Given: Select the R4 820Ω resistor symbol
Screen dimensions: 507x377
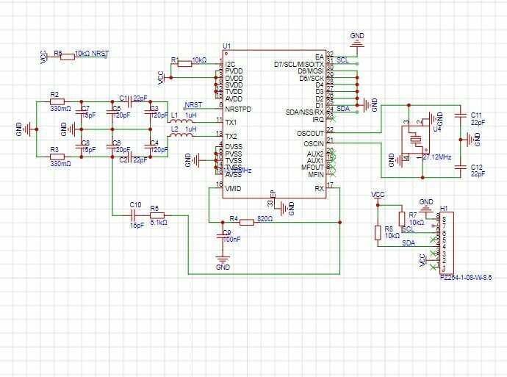Looking at the screenshot, I should pos(247,223).
